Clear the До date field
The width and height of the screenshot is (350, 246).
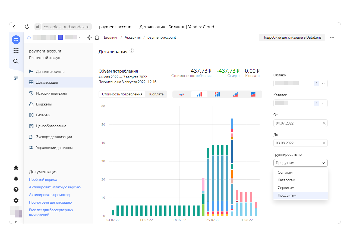pyautogui.click(x=324, y=143)
